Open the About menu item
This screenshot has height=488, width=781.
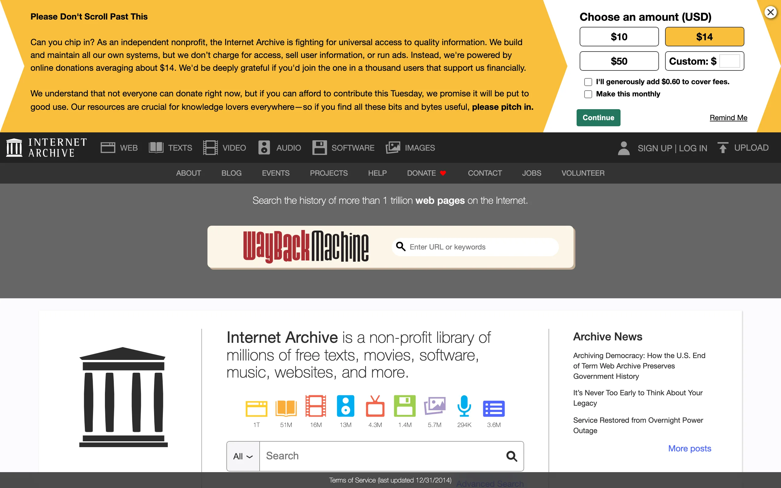coord(189,173)
